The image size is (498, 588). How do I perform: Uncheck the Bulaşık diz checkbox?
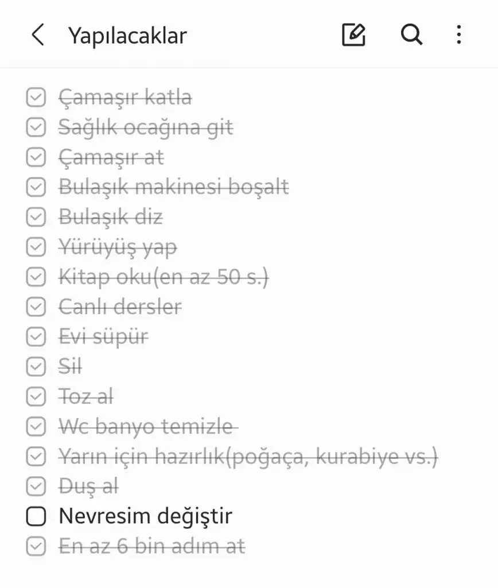[x=36, y=217]
